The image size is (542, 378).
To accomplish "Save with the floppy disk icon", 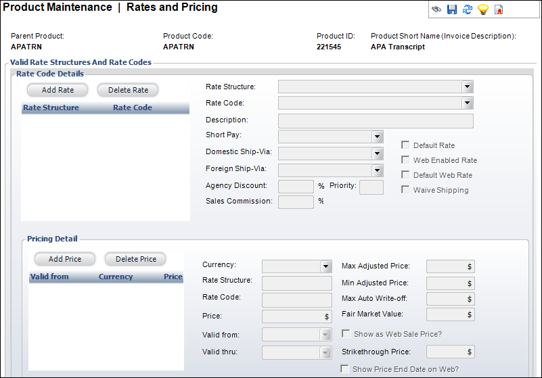I will 452,9.
